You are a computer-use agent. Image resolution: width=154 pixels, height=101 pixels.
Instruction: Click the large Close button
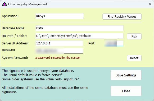tap(126, 91)
